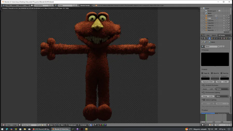Collapse the Preview panel
This screenshot has width=233, height=131.
(202, 50)
